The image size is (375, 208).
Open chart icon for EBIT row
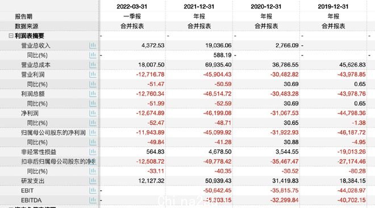(93, 190)
